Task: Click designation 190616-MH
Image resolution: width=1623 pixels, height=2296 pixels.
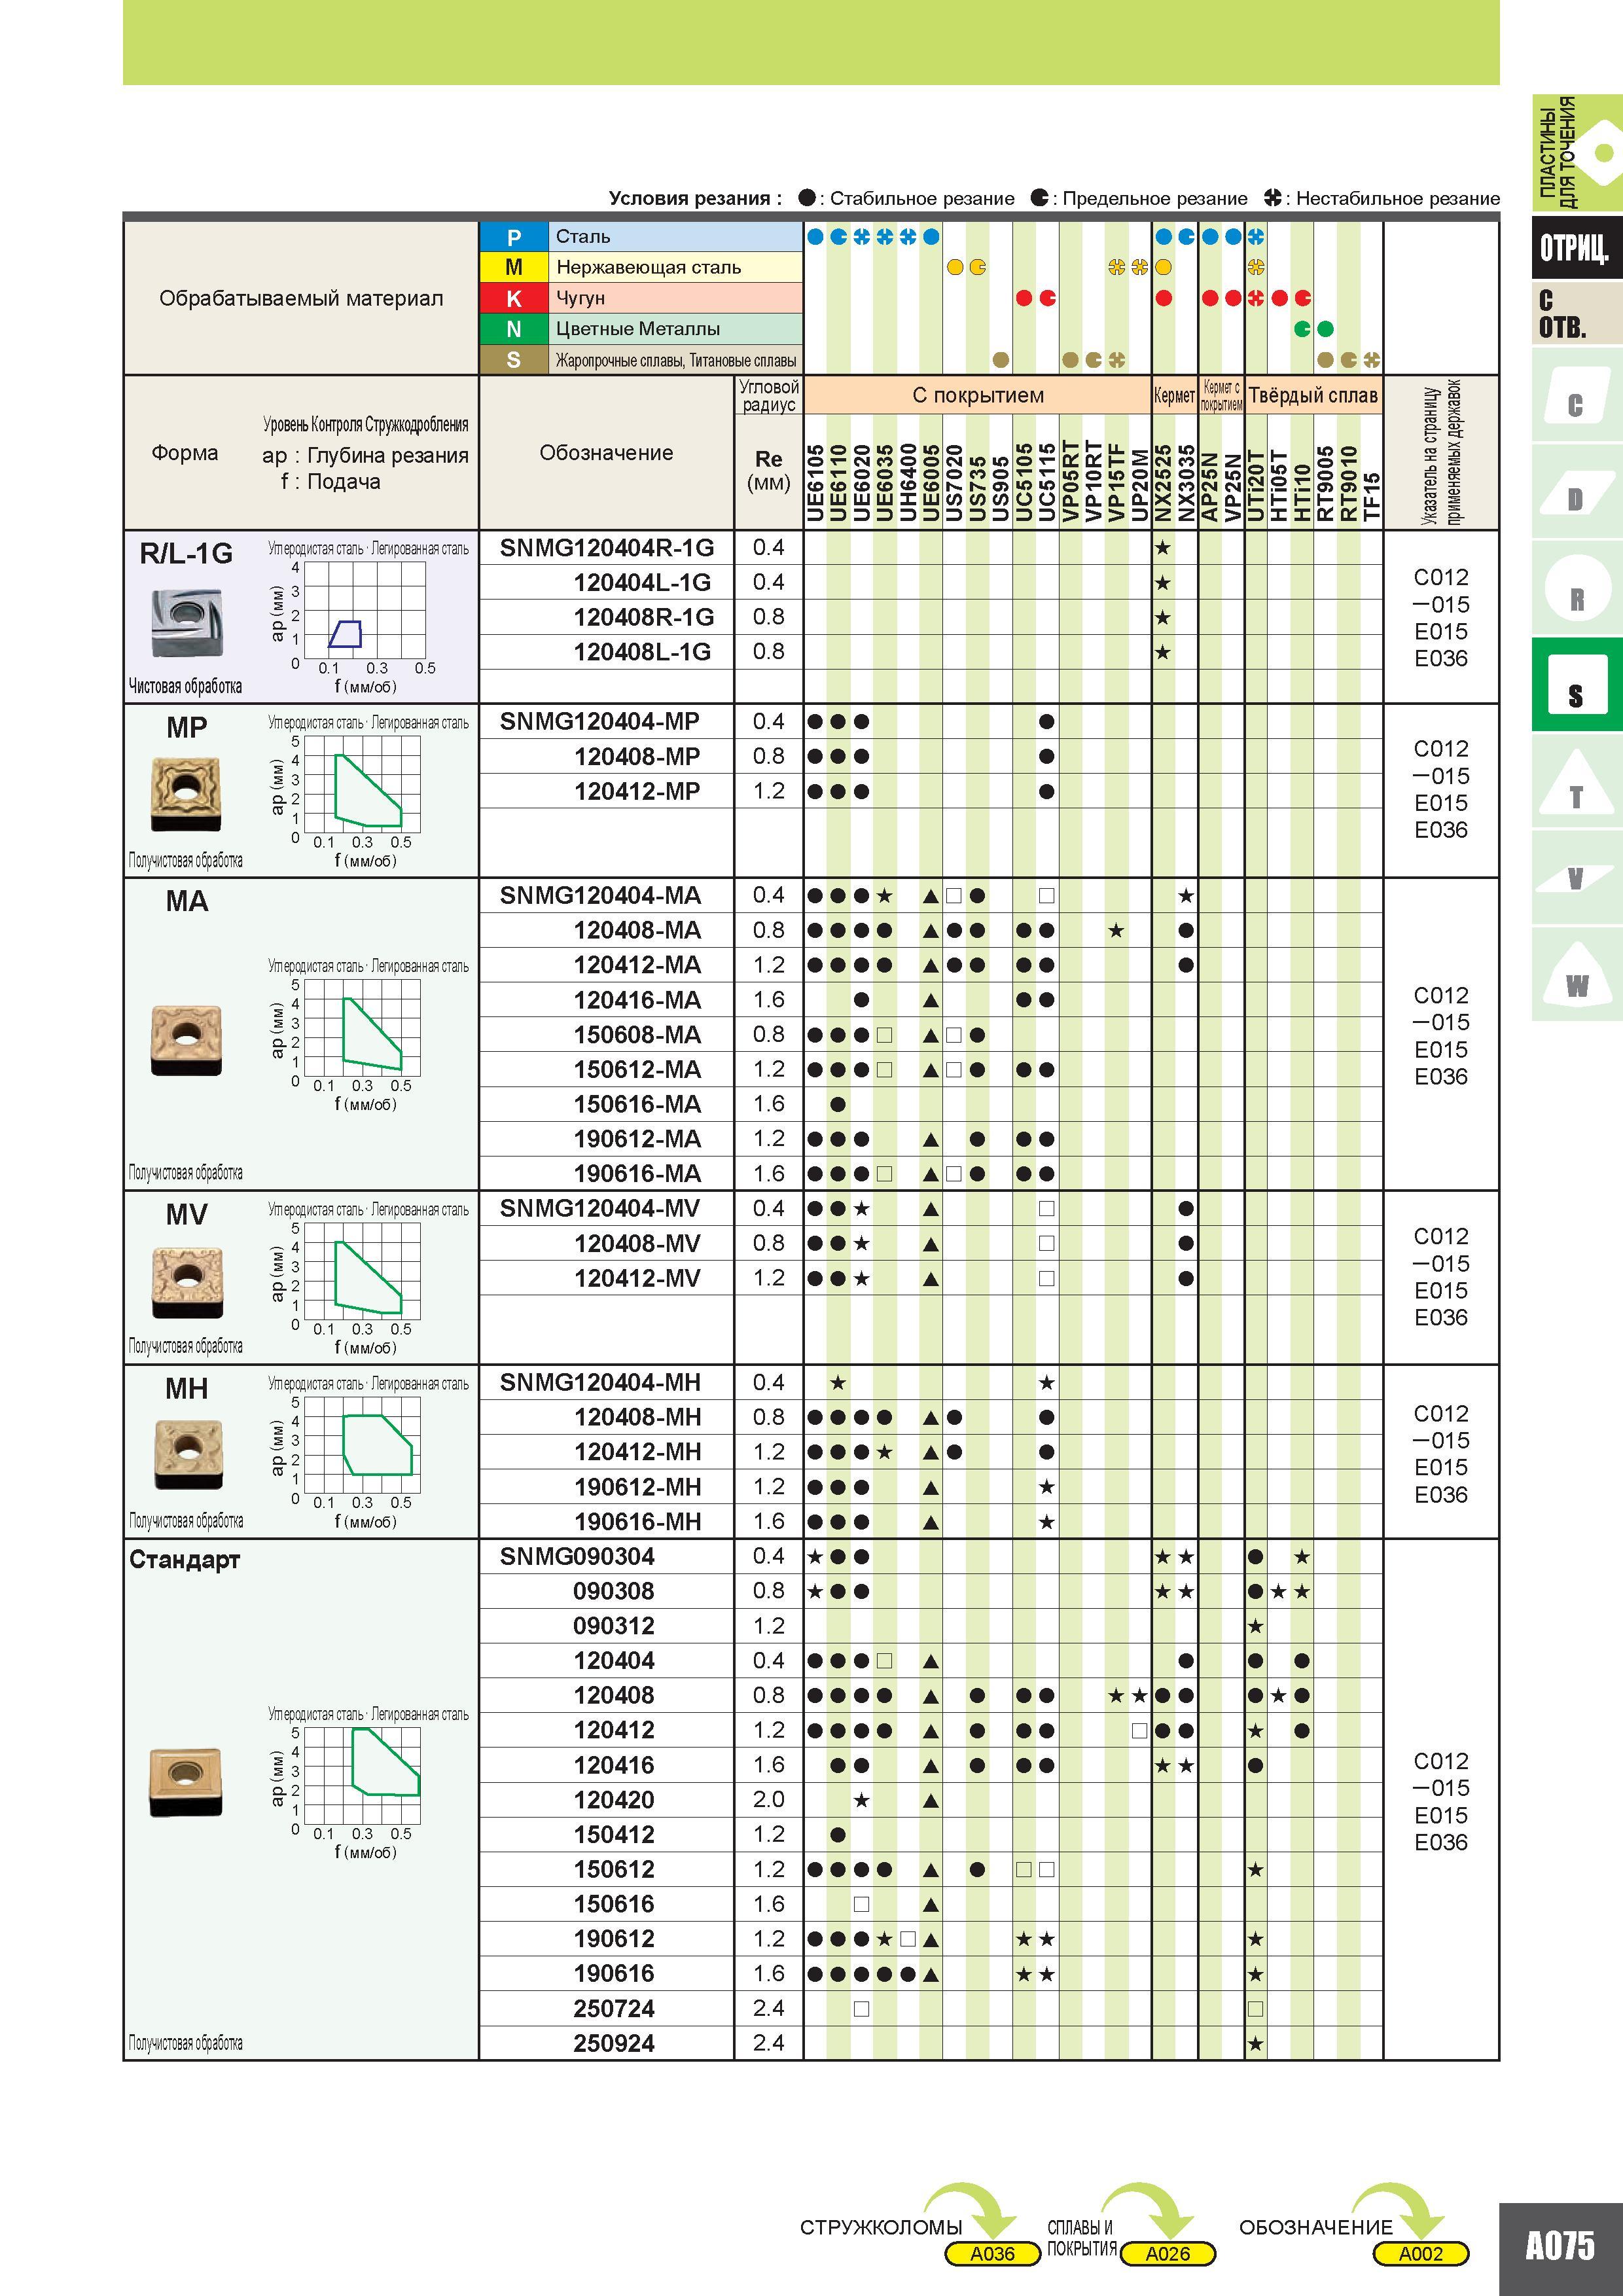Action: [637, 1522]
